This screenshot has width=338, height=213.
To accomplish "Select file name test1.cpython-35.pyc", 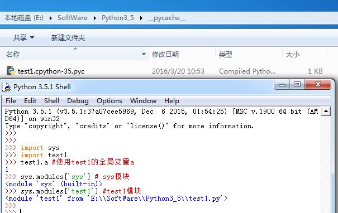I will point(51,71).
